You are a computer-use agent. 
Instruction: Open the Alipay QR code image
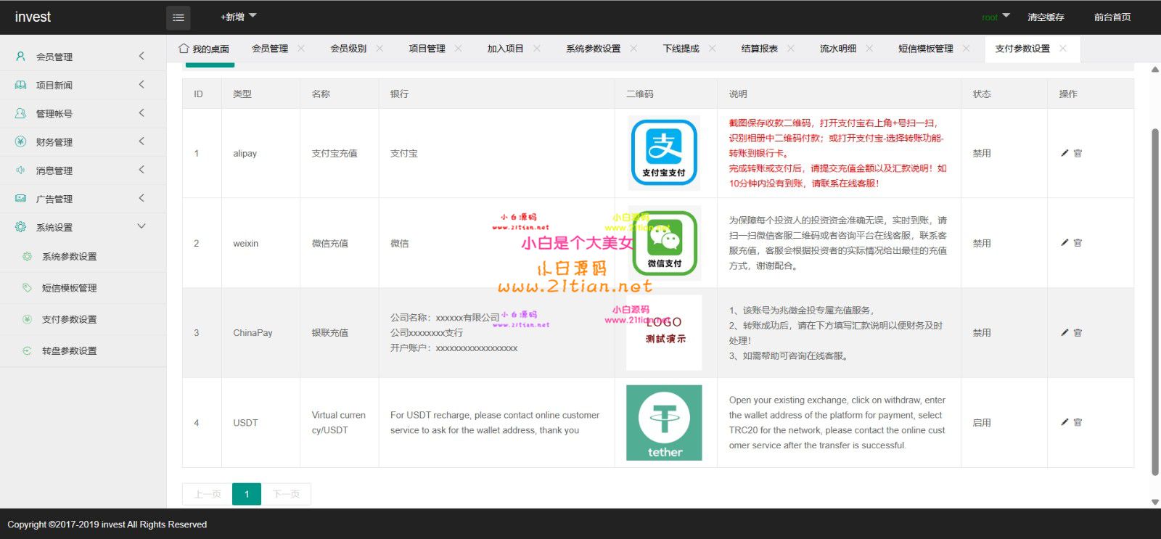pos(664,153)
